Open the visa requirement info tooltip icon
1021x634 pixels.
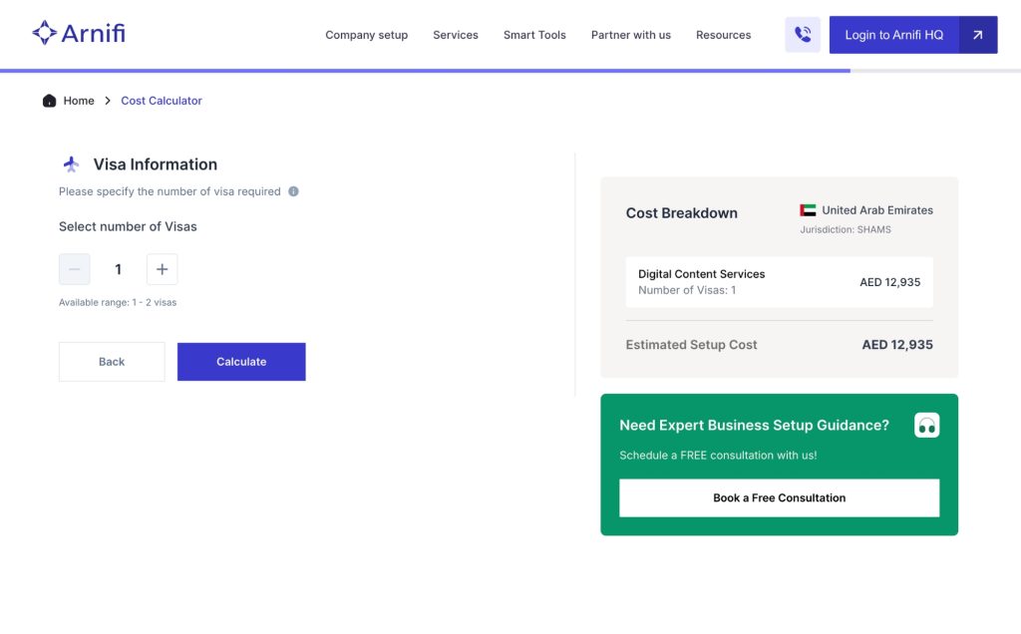pyautogui.click(x=292, y=191)
